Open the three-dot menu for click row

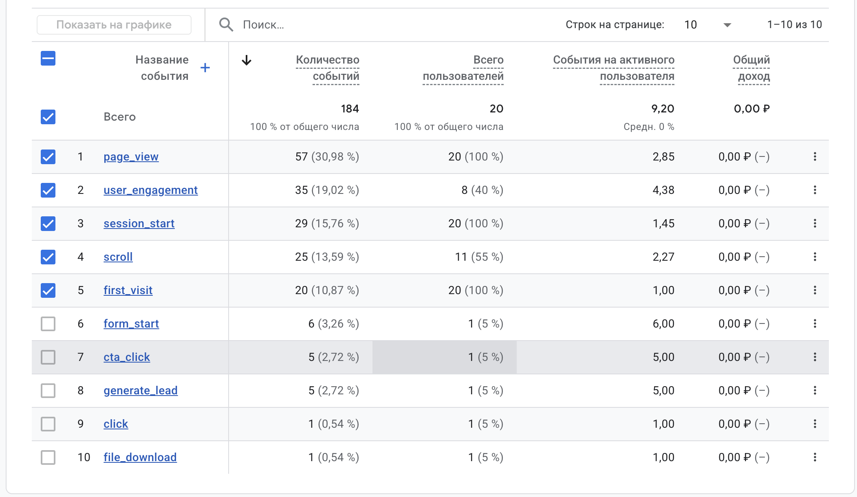(x=815, y=424)
